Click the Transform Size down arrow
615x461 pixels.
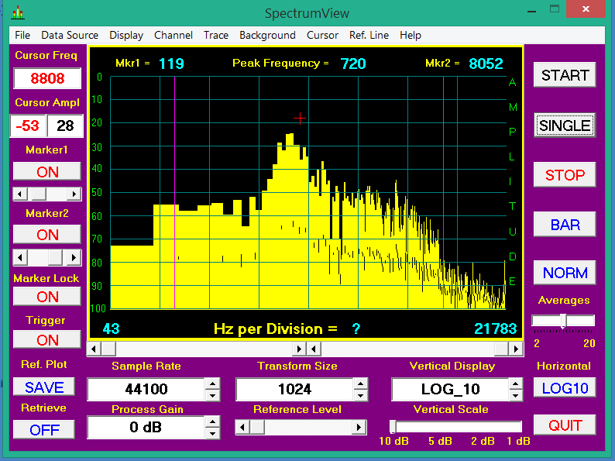coord(360,394)
